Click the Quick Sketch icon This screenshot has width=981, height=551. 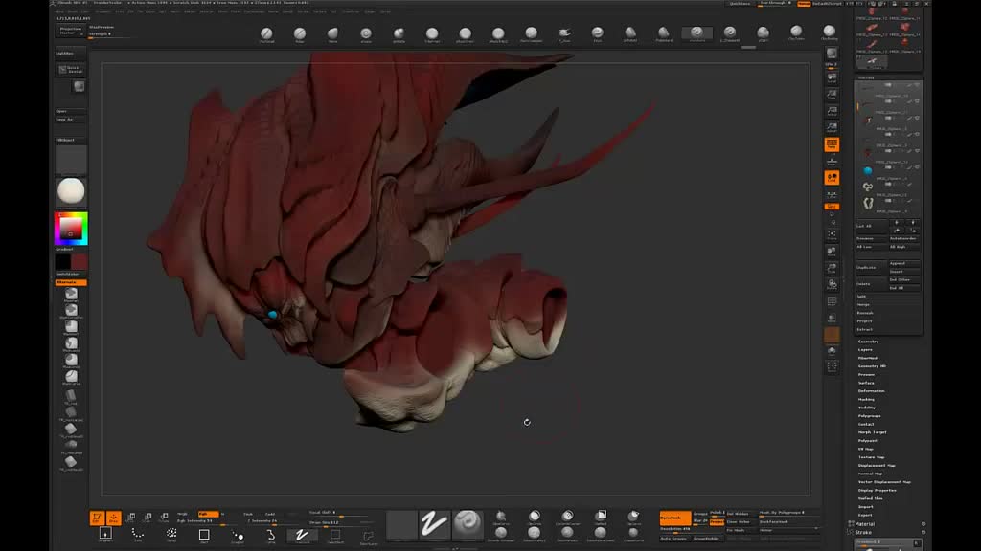coord(71,69)
